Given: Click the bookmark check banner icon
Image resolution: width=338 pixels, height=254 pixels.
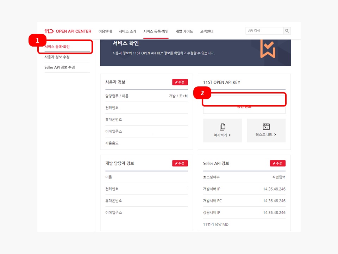Looking at the screenshot, I should (268, 49).
